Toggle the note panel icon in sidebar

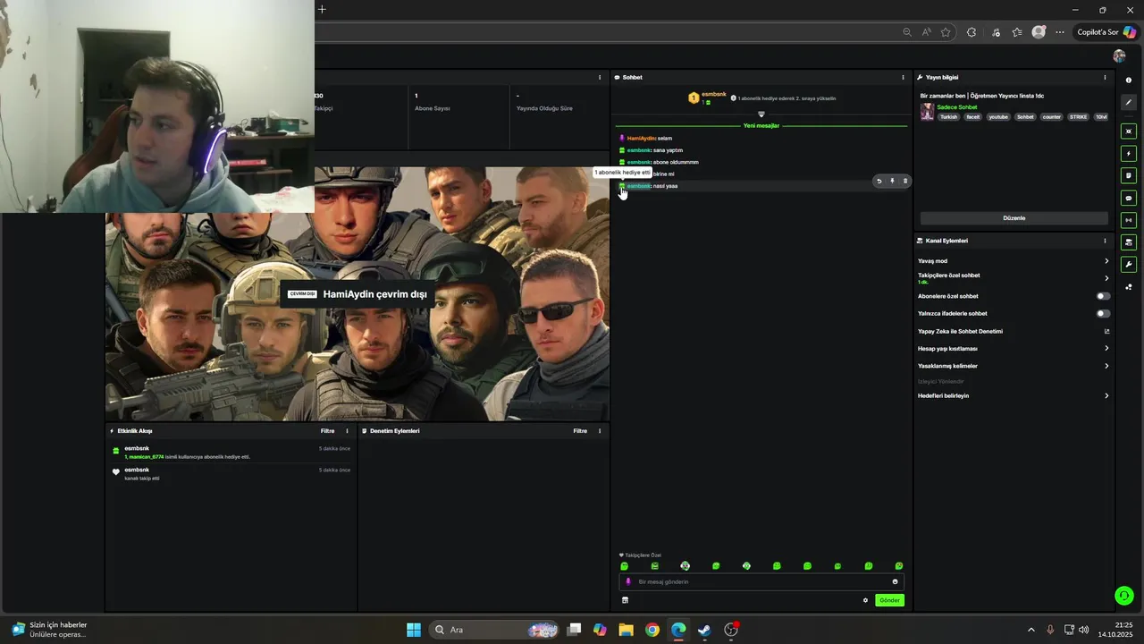click(x=1129, y=175)
